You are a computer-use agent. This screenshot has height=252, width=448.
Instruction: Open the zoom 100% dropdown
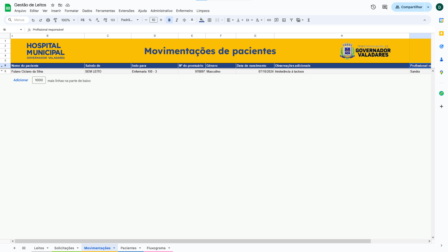(68, 20)
